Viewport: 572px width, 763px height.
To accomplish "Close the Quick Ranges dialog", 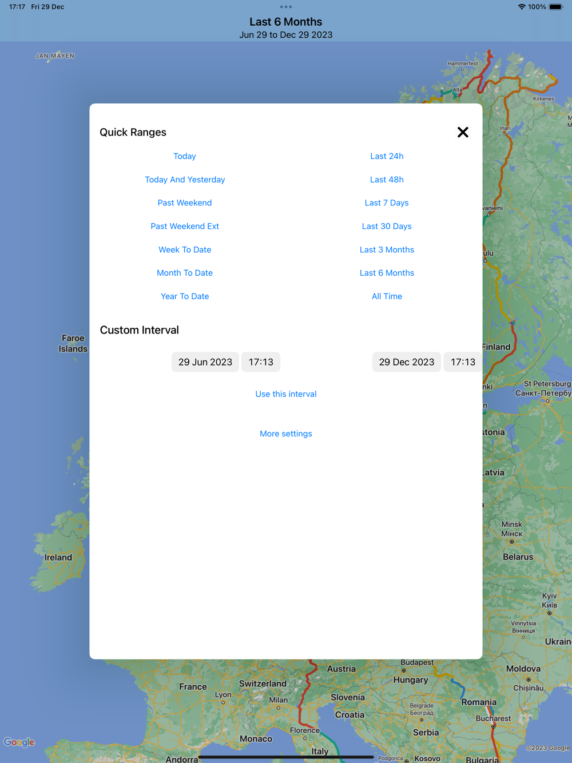I will [x=463, y=132].
